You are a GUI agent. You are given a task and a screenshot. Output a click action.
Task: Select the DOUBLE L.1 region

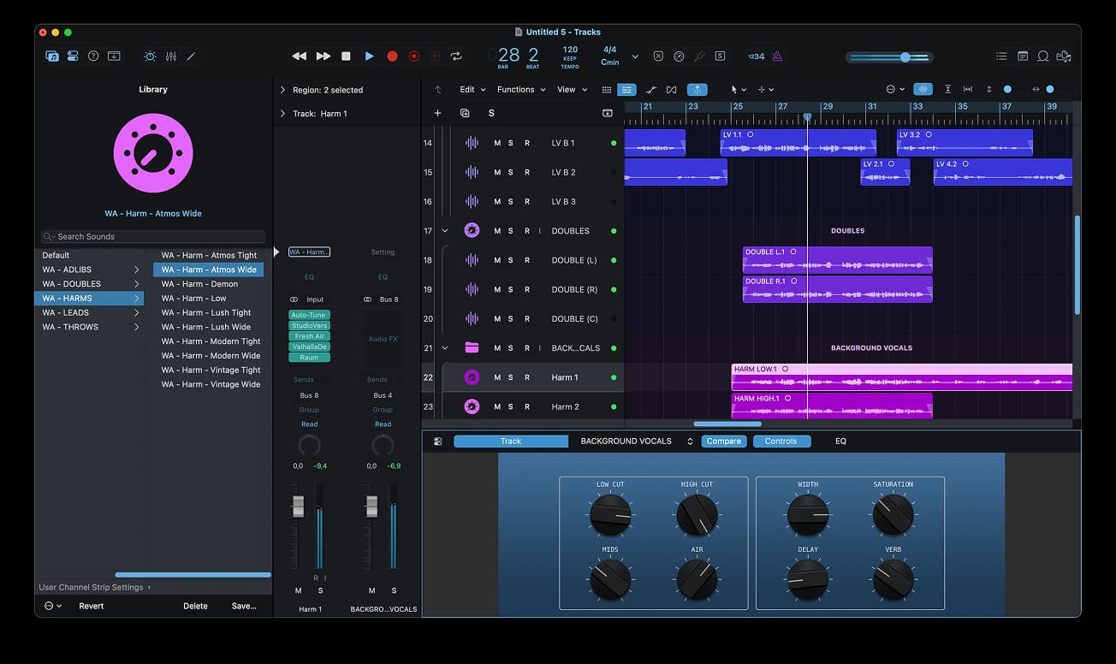(x=837, y=260)
